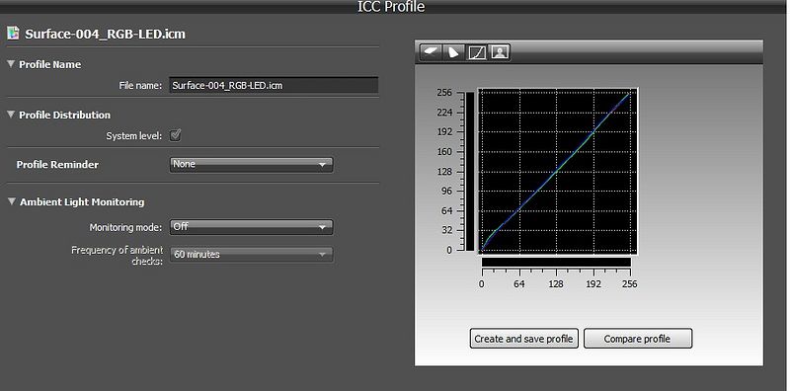Click the vertical gradient bar beside the curve
The height and width of the screenshot is (391, 790).
click(x=470, y=172)
